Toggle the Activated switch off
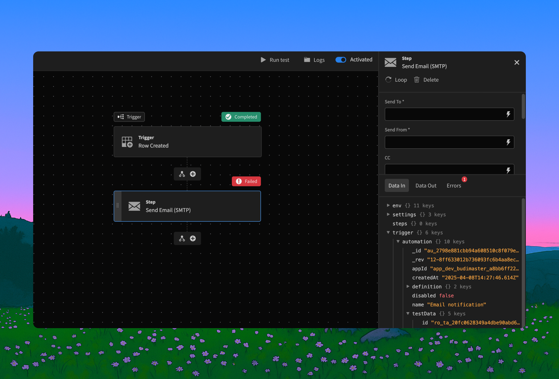 (341, 60)
